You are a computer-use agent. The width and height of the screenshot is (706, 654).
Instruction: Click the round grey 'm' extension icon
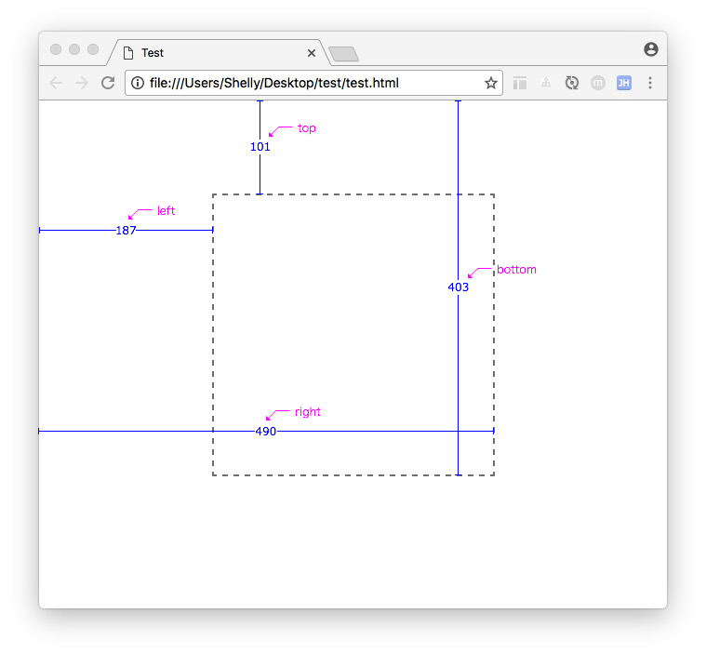click(597, 83)
